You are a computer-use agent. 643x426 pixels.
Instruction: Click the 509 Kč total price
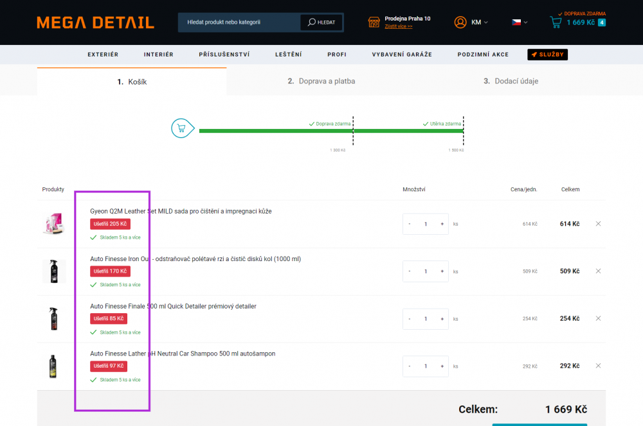point(570,271)
